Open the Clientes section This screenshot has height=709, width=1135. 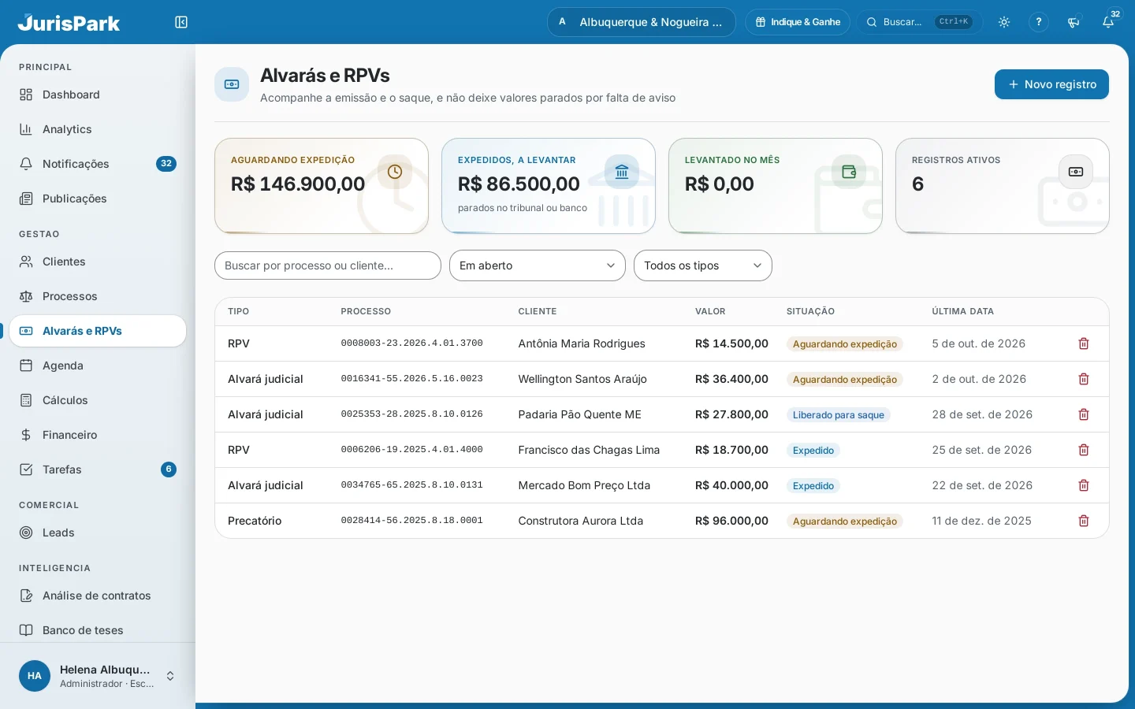click(98, 262)
